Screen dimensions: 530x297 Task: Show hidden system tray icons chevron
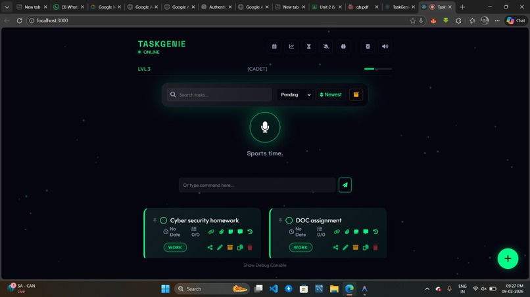click(x=427, y=289)
